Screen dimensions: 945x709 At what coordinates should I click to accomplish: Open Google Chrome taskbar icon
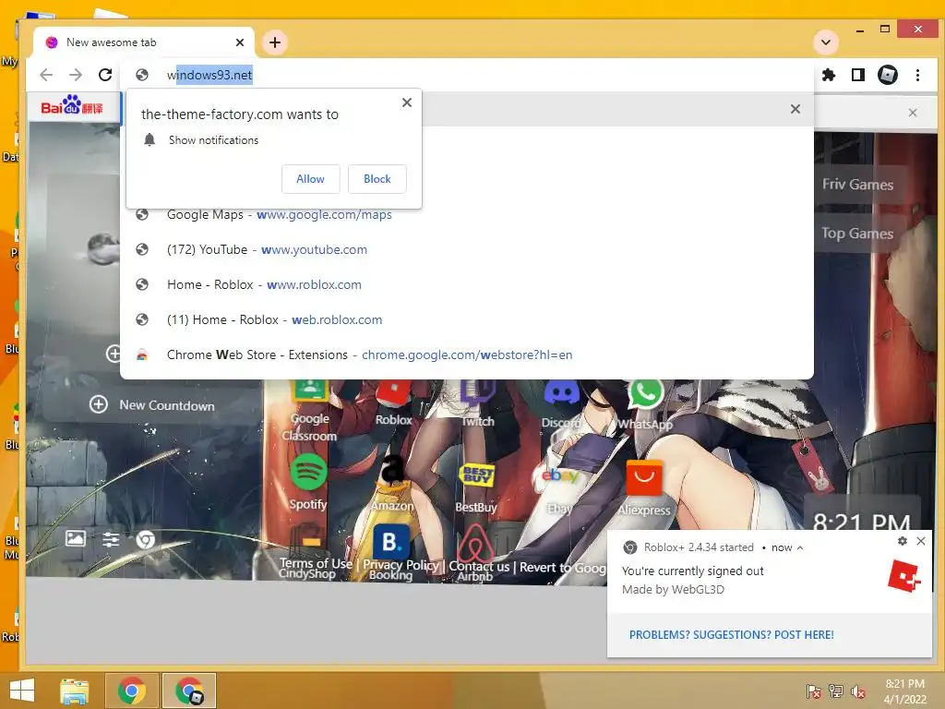click(131, 691)
